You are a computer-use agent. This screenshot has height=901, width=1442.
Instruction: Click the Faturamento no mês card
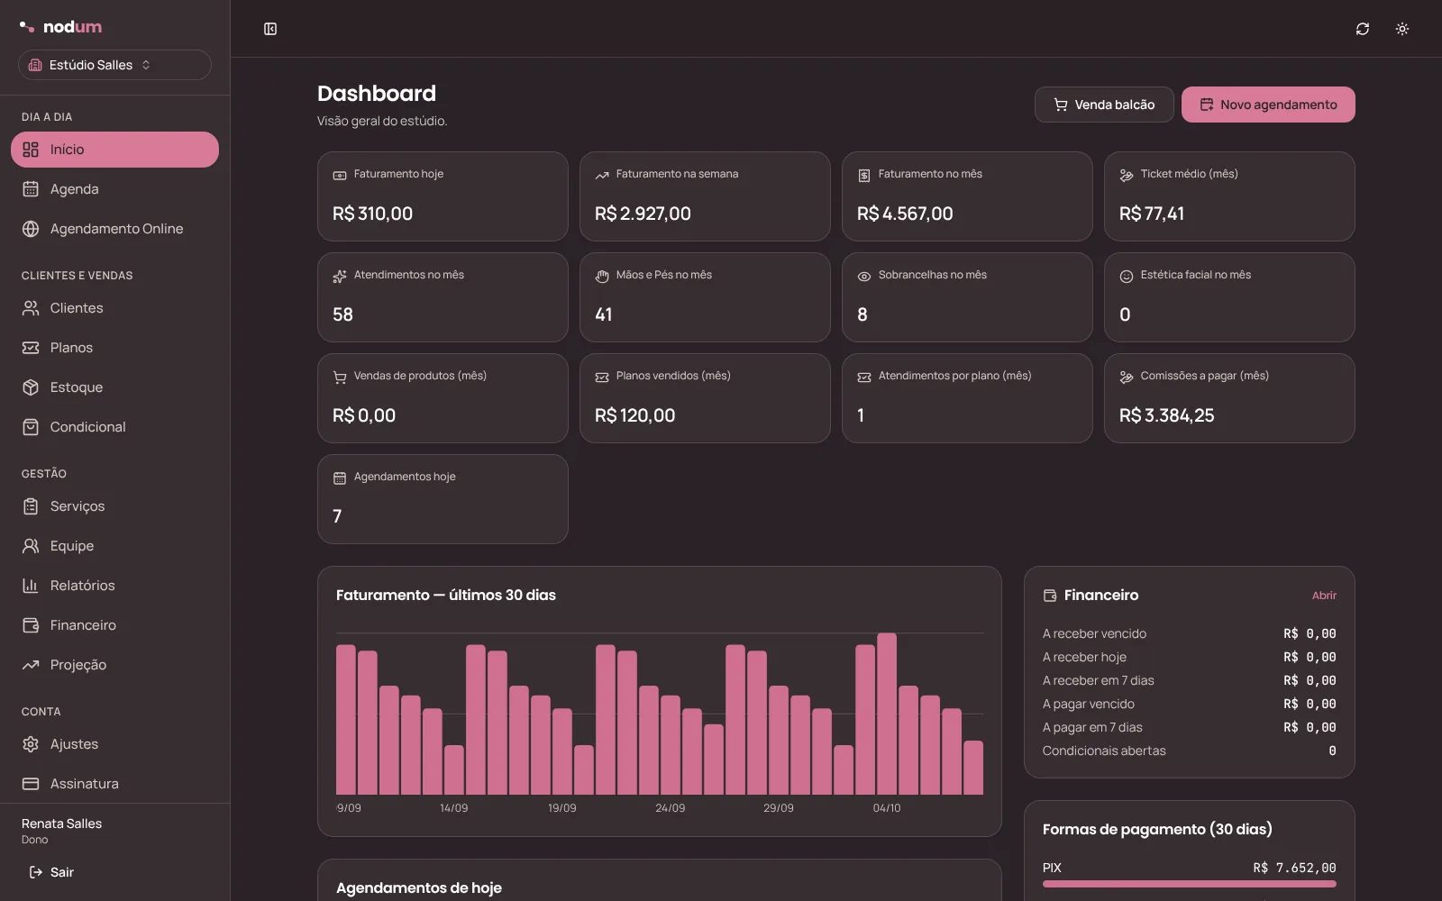(967, 196)
